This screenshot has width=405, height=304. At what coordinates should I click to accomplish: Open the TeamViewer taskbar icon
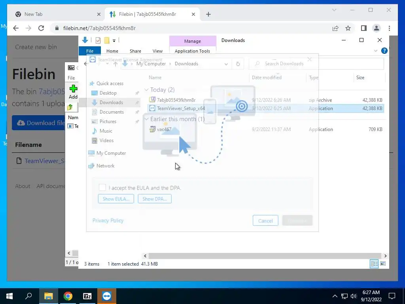coord(107,296)
